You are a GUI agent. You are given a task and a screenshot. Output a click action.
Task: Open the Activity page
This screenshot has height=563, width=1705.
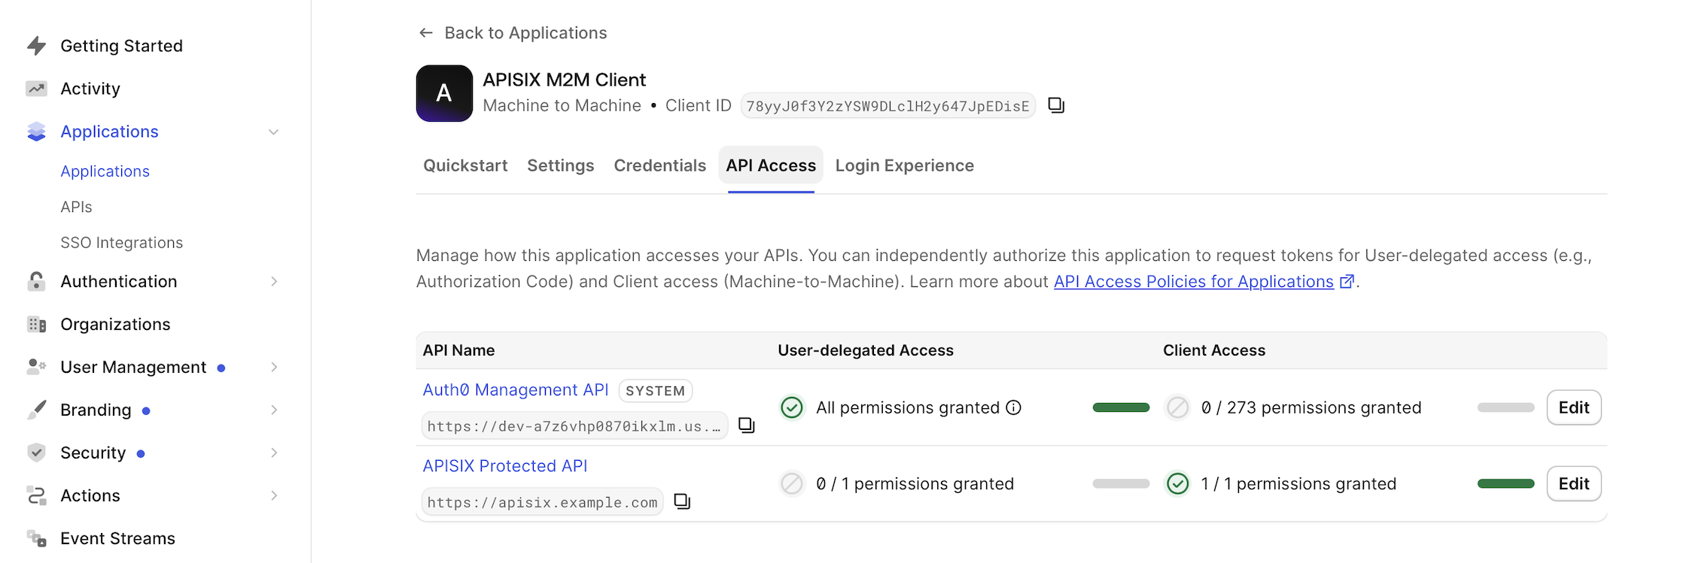click(x=90, y=89)
